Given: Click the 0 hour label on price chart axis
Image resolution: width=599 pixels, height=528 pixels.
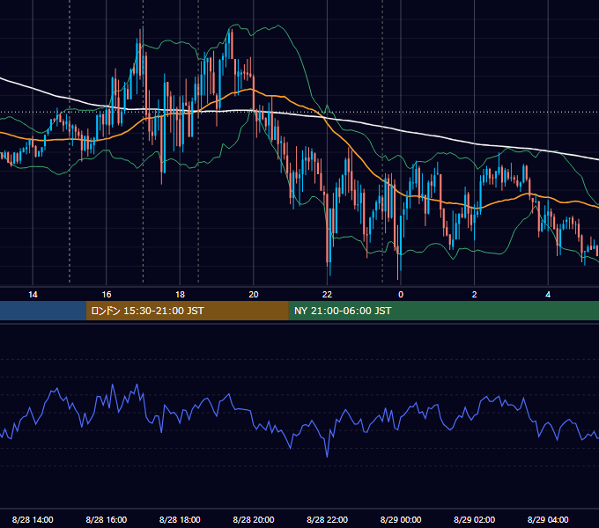Looking at the screenshot, I should 401,294.
